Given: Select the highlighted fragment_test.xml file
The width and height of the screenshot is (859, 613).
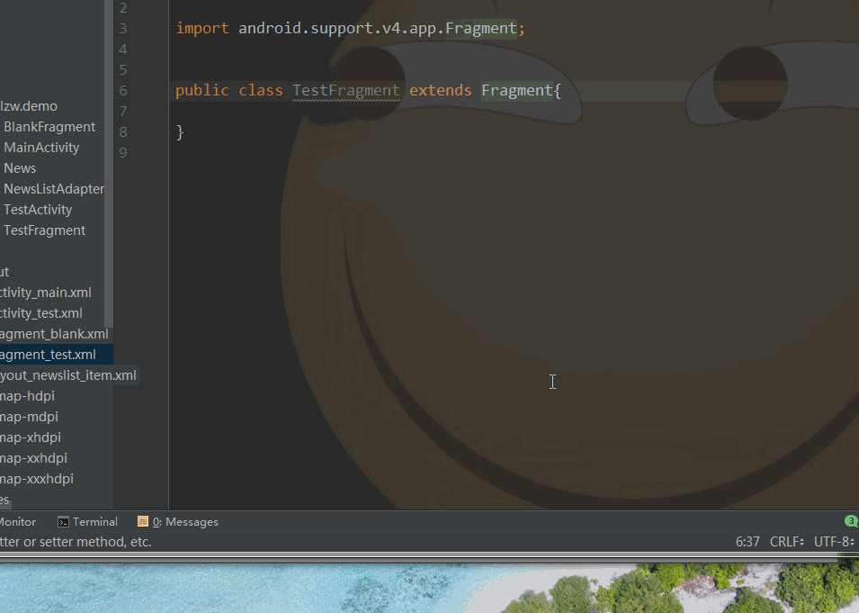Looking at the screenshot, I should pyautogui.click(x=48, y=355).
